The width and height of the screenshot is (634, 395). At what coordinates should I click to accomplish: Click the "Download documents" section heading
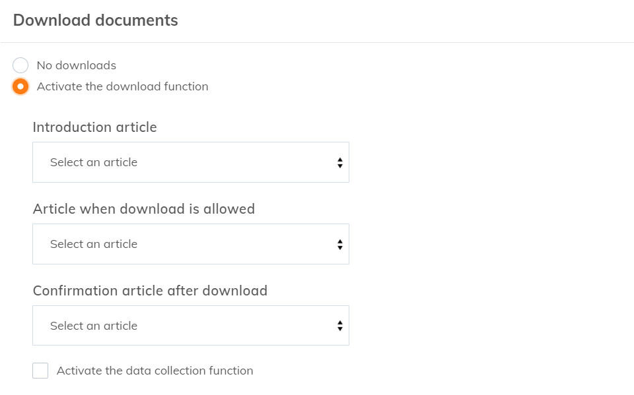96,20
